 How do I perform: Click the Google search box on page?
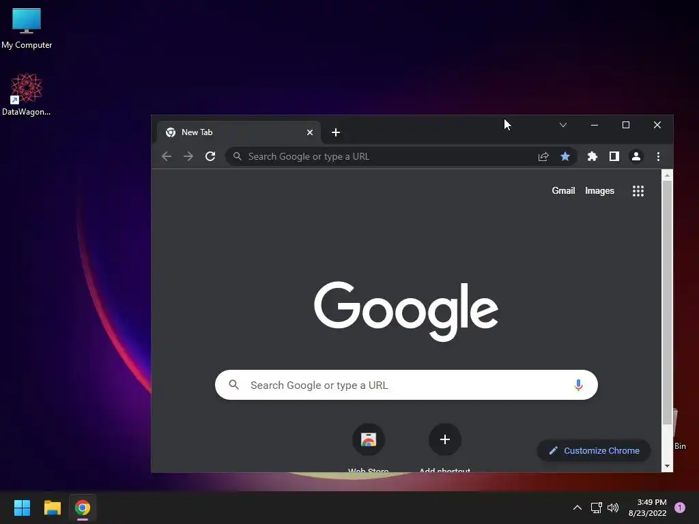pyautogui.click(x=406, y=385)
